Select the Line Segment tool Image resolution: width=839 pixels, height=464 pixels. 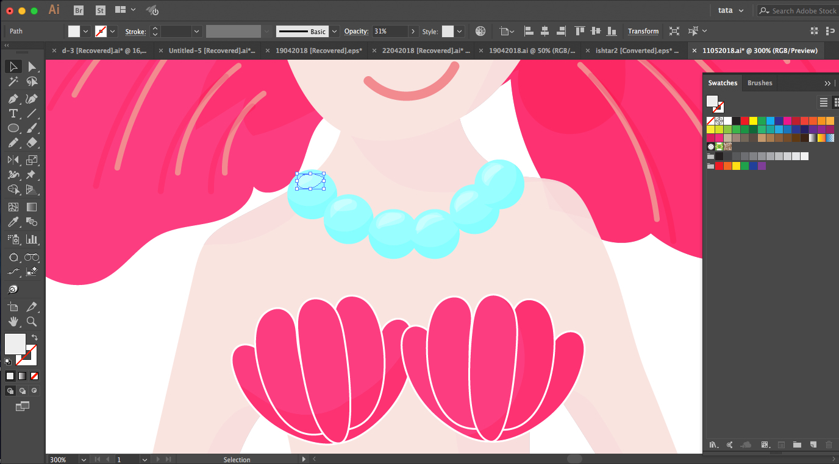coord(32,113)
